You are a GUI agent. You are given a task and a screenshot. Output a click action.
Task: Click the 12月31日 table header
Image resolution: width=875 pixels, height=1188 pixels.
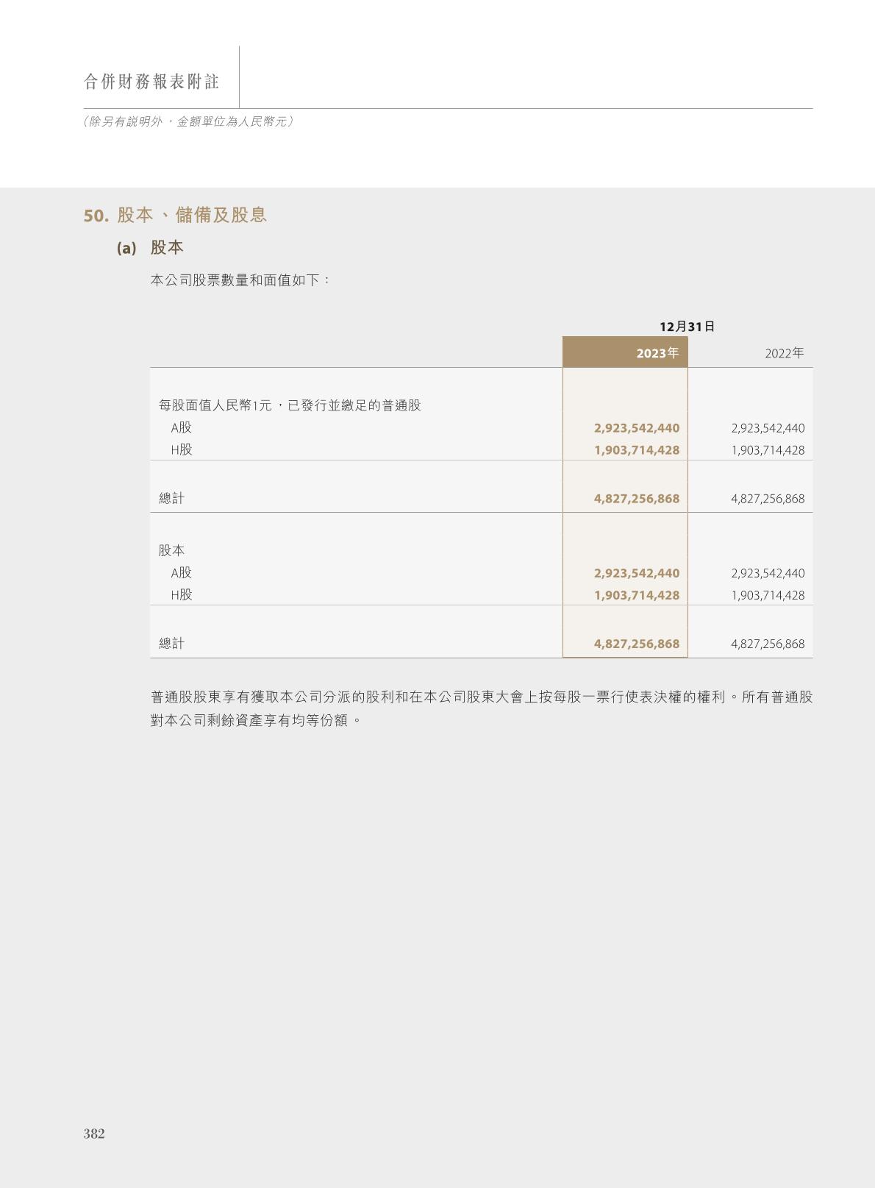pyautogui.click(x=687, y=327)
